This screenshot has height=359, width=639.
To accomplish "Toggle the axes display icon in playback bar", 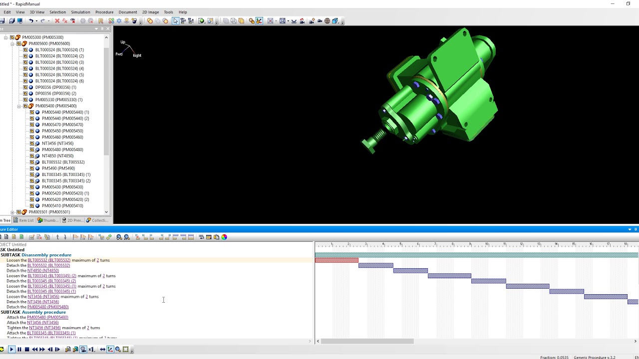I will click(x=110, y=349).
